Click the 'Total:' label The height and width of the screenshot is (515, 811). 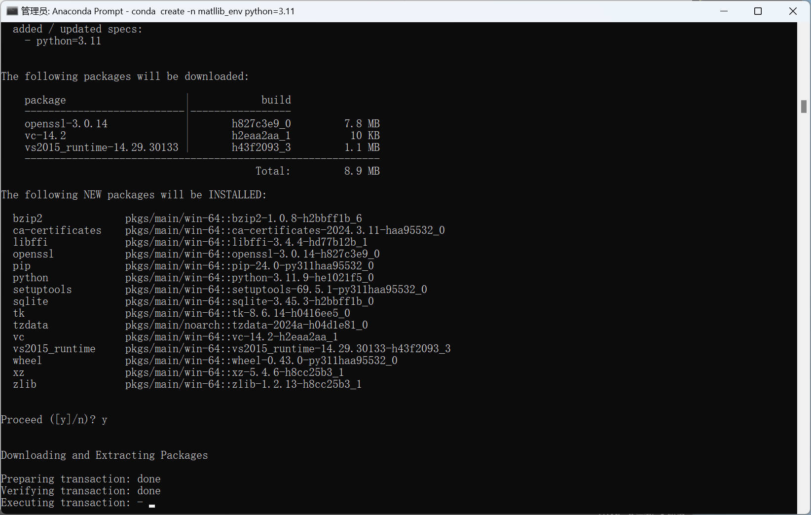pyautogui.click(x=273, y=171)
